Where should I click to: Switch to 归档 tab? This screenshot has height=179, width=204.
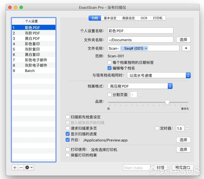95,18
